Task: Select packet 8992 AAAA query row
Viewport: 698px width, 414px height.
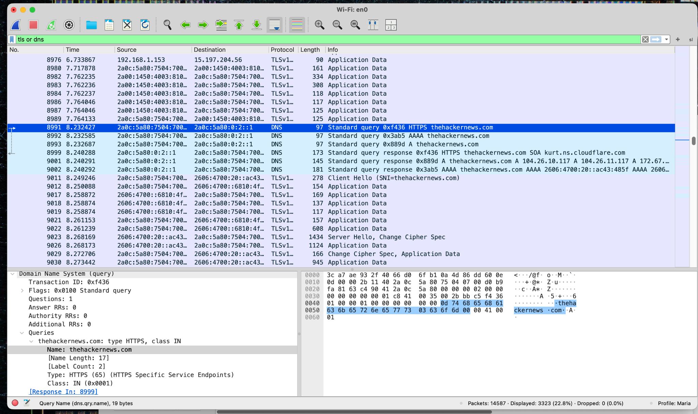Action: (x=341, y=136)
